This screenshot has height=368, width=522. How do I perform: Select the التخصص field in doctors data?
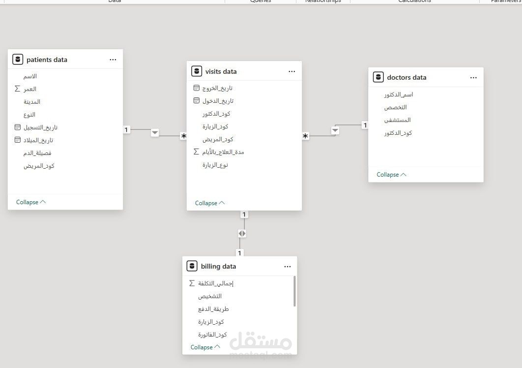click(396, 107)
